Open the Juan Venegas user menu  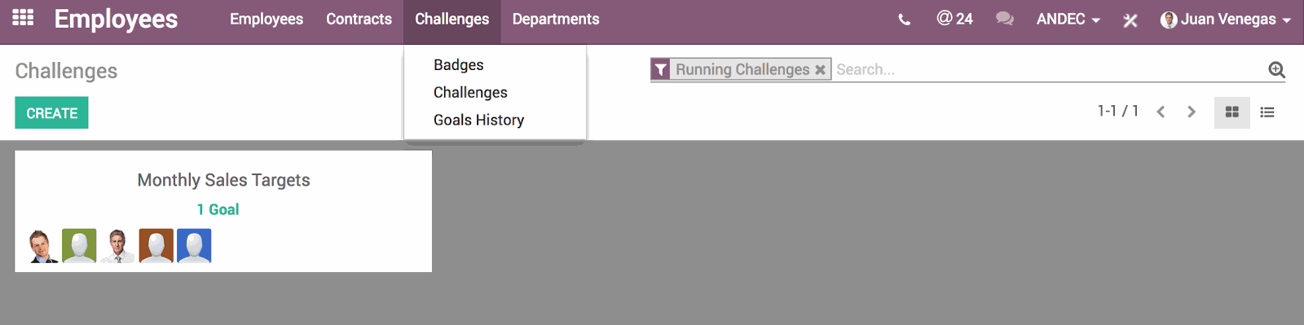1226,20
